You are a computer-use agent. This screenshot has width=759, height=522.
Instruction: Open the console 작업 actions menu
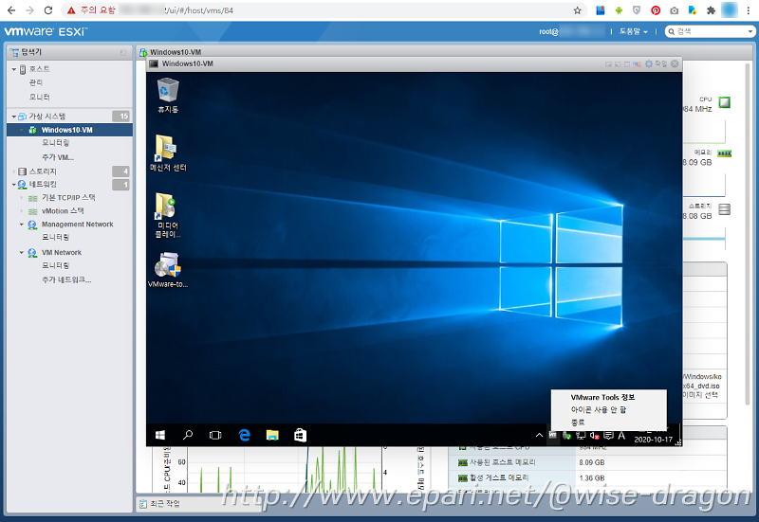coord(660,63)
